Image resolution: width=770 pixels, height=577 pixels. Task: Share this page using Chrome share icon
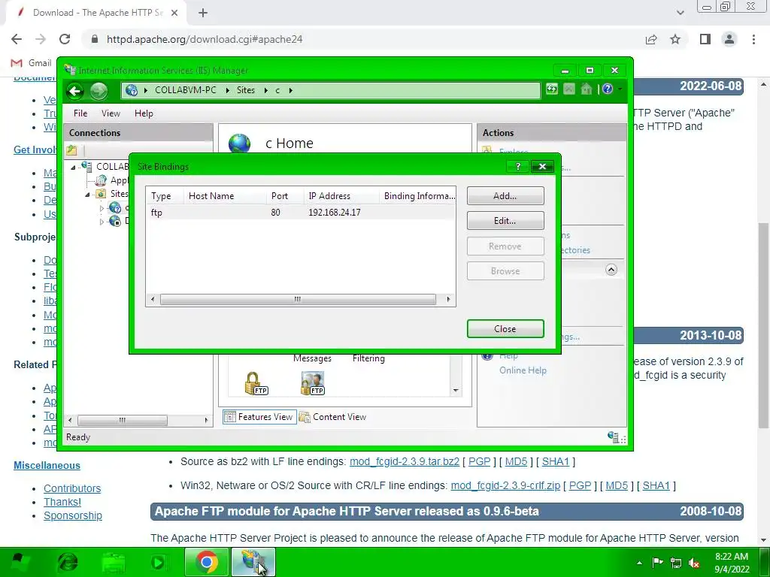(x=651, y=39)
